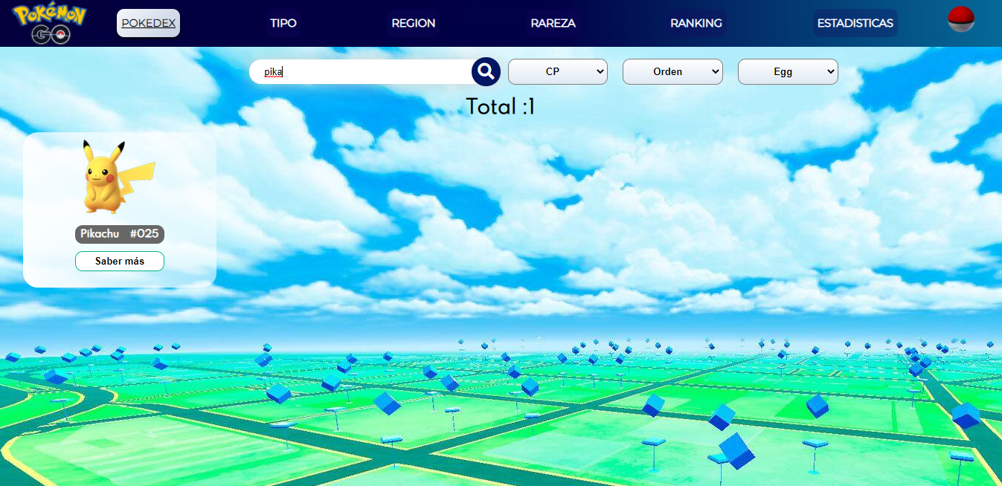The height and width of the screenshot is (486, 1002).
Task: Open the Orden dropdown
Action: coord(672,71)
